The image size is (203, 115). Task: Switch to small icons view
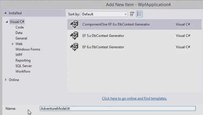tap(132, 14)
